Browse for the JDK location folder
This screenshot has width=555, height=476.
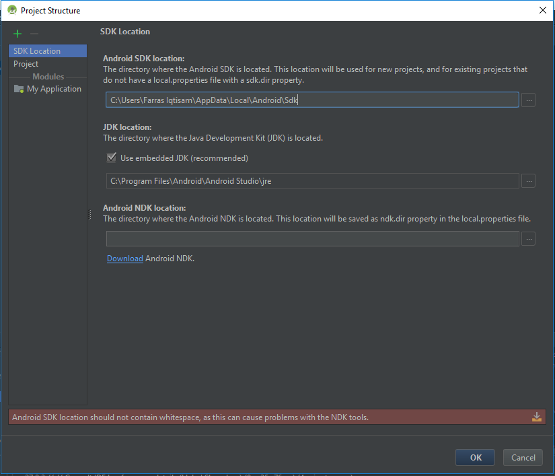pyautogui.click(x=529, y=181)
